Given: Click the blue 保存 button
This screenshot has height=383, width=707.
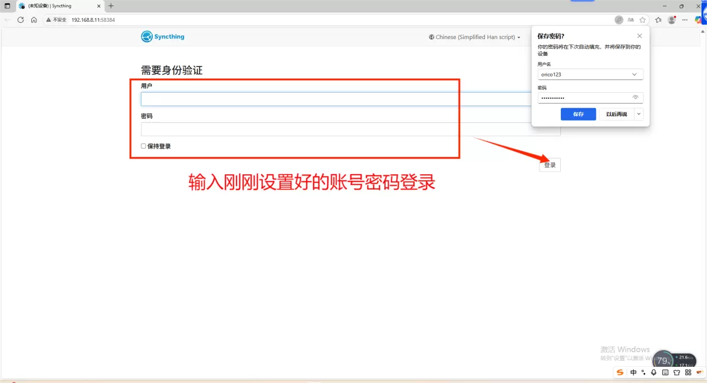Looking at the screenshot, I should point(578,114).
